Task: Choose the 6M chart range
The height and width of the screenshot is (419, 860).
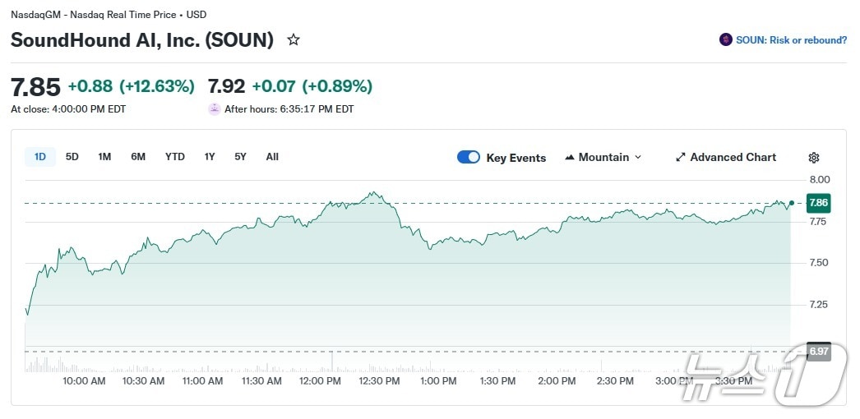Action: pyautogui.click(x=138, y=156)
